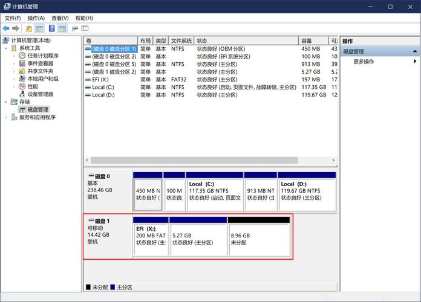The height and width of the screenshot is (302, 421).
Task: Open the 帮助(H) menu
Action: pyautogui.click(x=84, y=18)
